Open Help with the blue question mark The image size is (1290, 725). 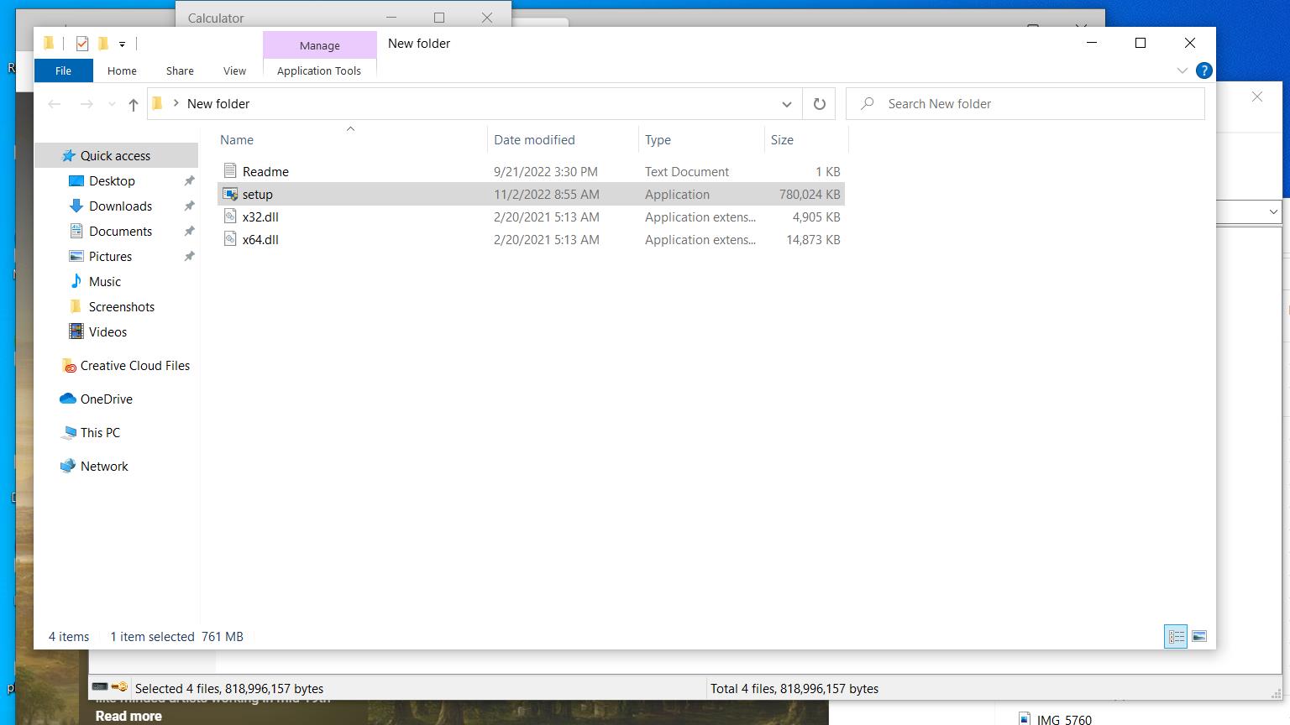coord(1203,70)
